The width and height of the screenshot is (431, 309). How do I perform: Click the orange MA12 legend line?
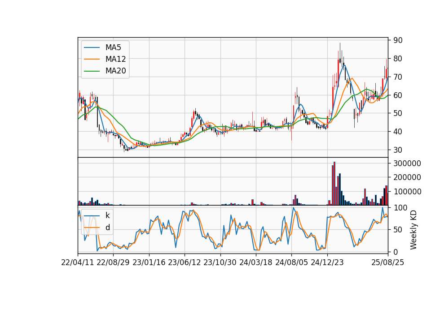point(92,59)
